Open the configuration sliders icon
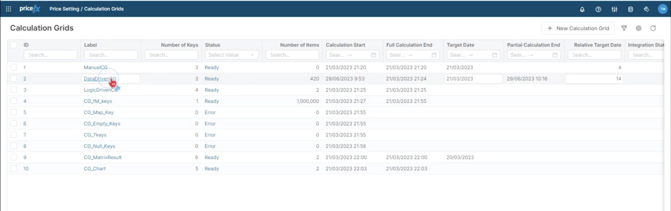 click(x=614, y=9)
